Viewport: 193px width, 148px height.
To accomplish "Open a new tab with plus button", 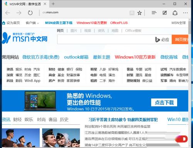I will coord(53,4).
